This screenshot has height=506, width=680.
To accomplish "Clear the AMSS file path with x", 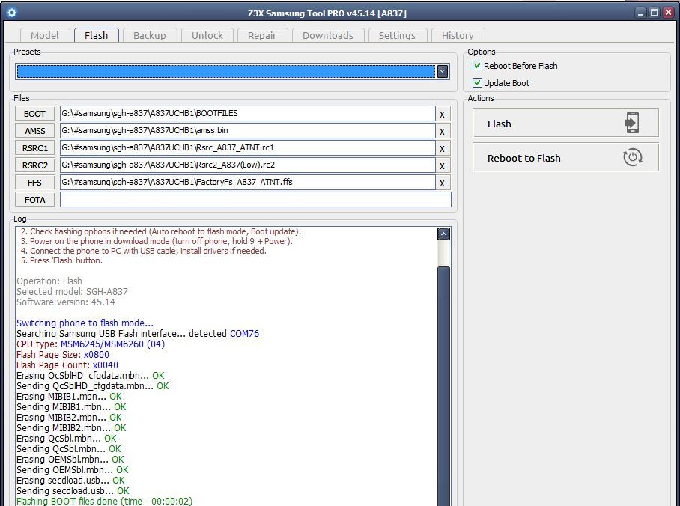I will click(442, 131).
